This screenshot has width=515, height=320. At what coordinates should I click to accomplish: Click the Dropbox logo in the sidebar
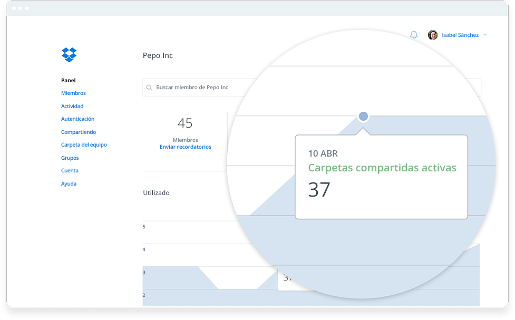pyautogui.click(x=69, y=55)
